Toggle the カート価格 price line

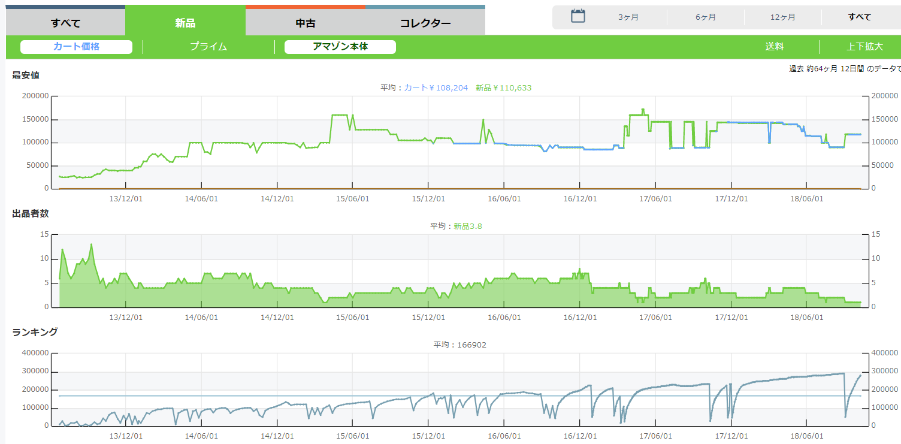tap(76, 47)
